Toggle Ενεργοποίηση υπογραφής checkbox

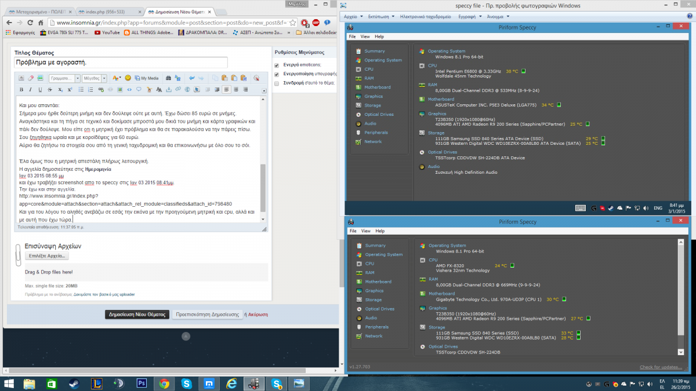click(277, 74)
